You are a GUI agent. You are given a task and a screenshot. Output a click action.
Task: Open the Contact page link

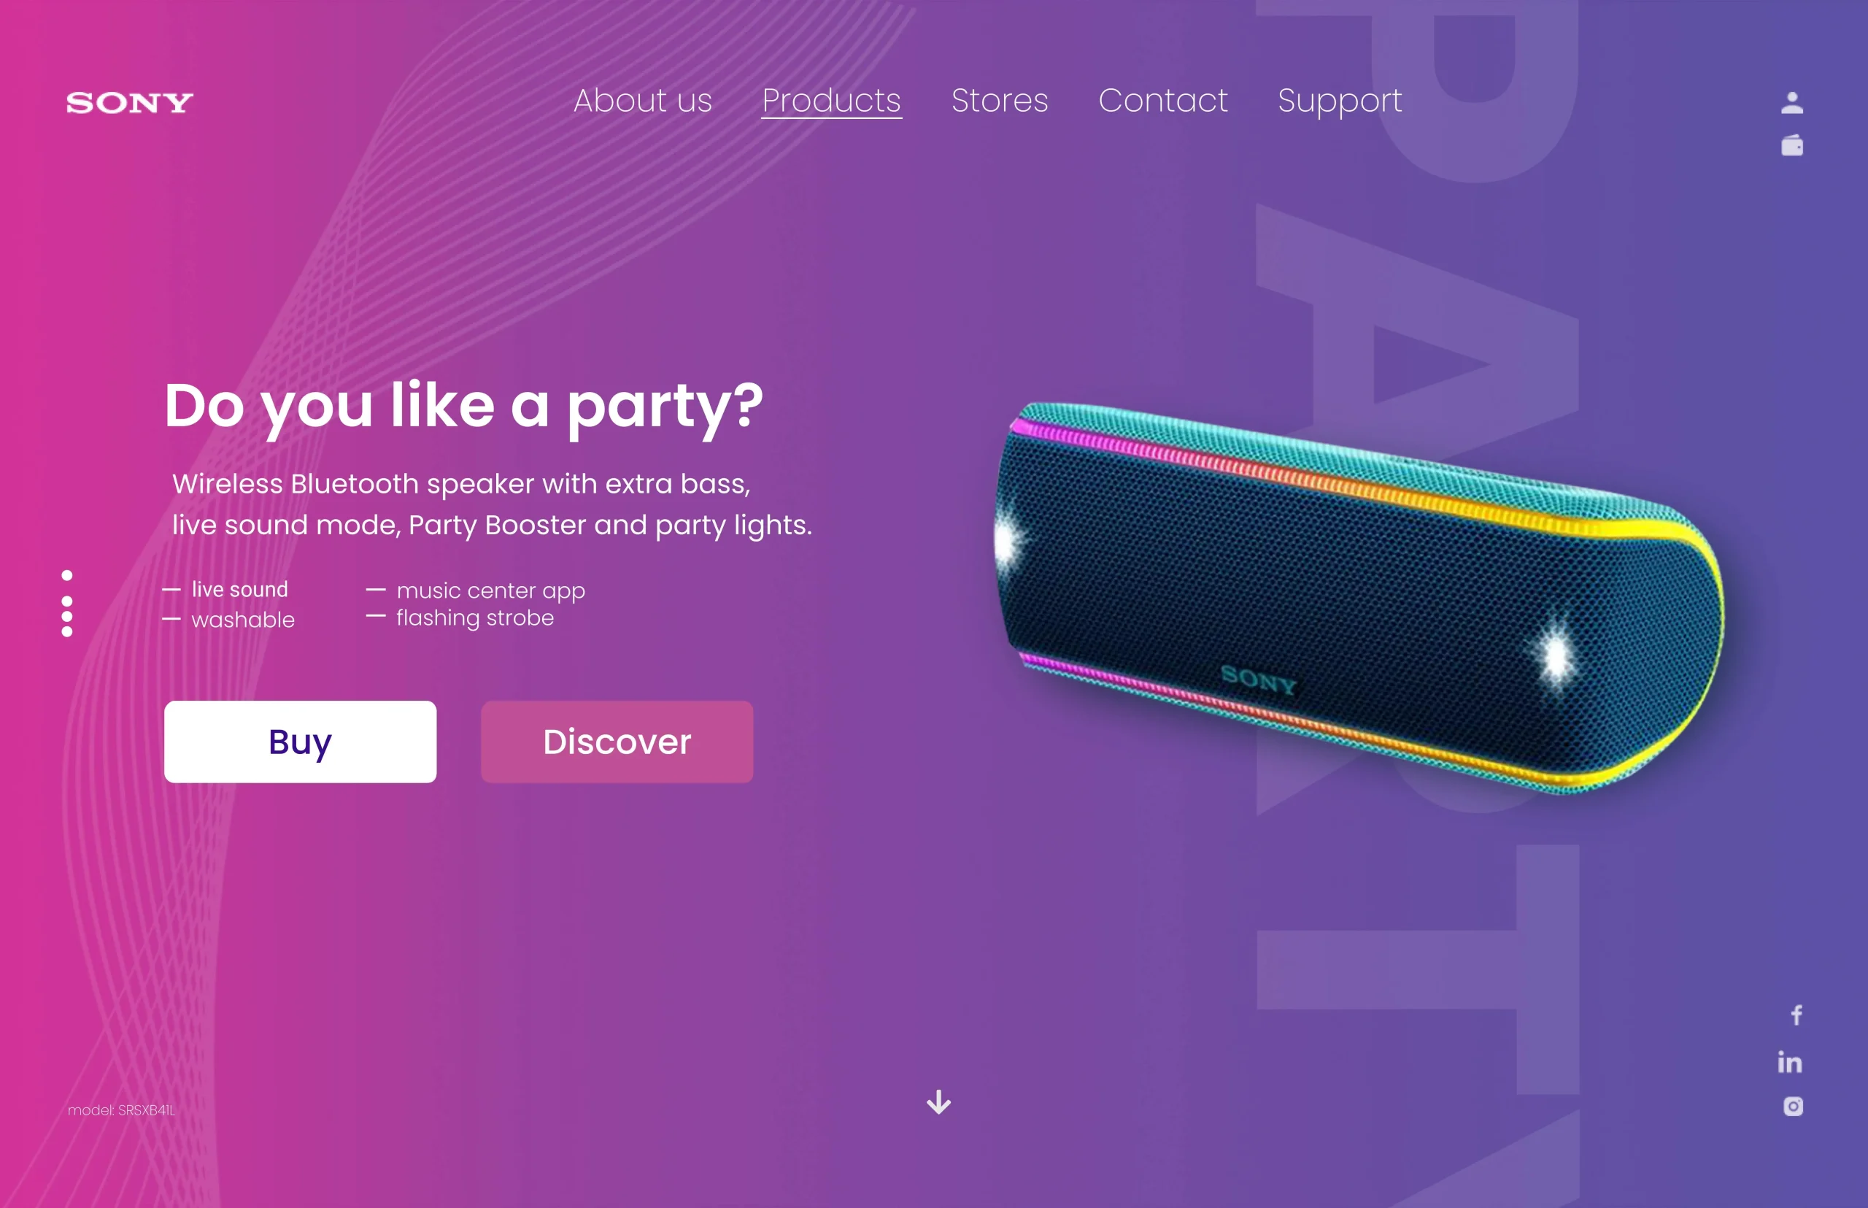click(x=1162, y=101)
